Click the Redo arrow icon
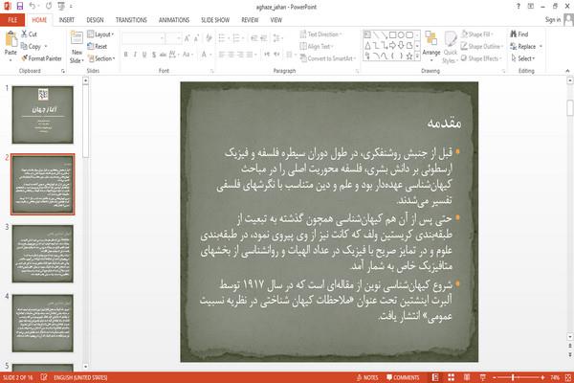 (x=49, y=7)
